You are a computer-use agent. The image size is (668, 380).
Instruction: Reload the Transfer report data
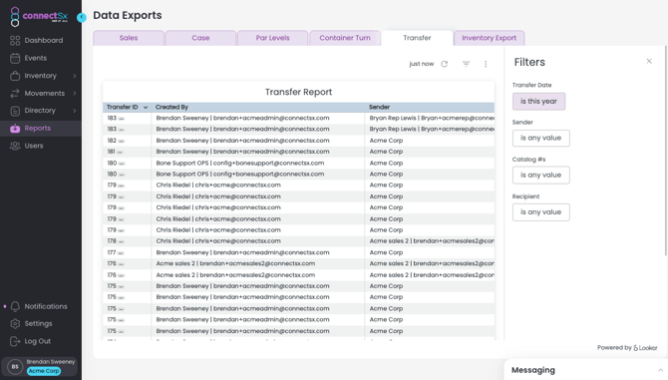[445, 64]
